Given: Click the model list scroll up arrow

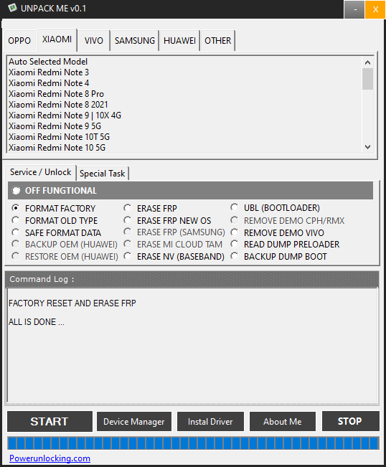Looking at the screenshot, I should (x=367, y=62).
